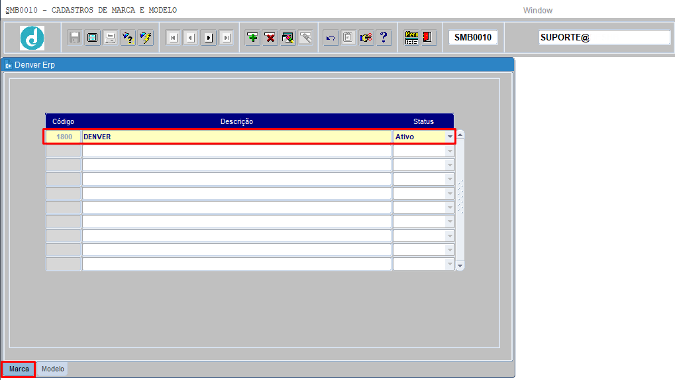
Task: Switch to the Modelo tab
Action: click(53, 369)
